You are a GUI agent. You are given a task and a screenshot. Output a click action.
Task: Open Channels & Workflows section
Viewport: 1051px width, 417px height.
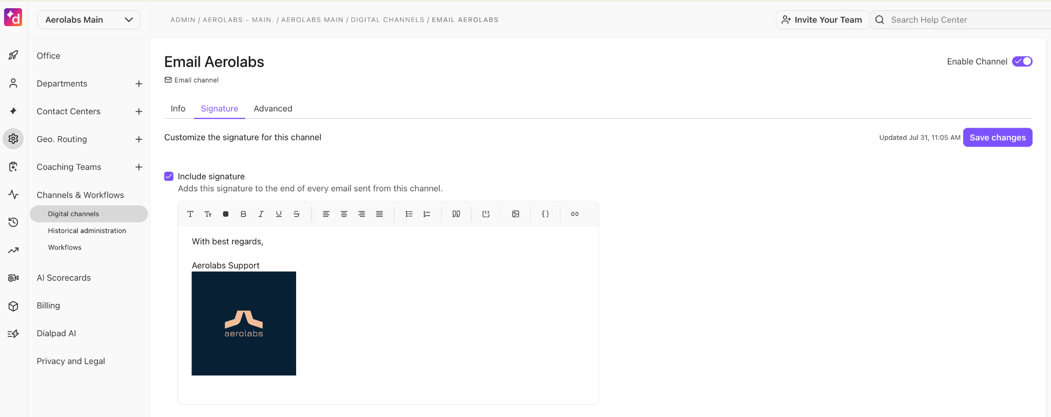(80, 195)
